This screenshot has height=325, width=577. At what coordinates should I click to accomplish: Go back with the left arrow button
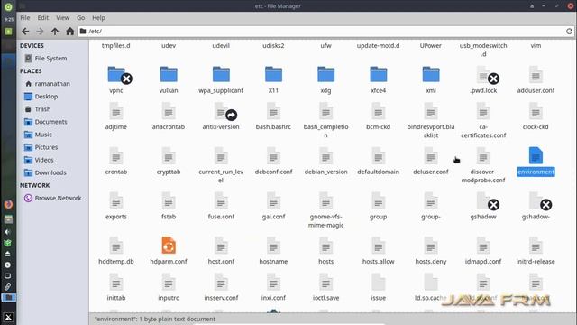[x=25, y=32]
